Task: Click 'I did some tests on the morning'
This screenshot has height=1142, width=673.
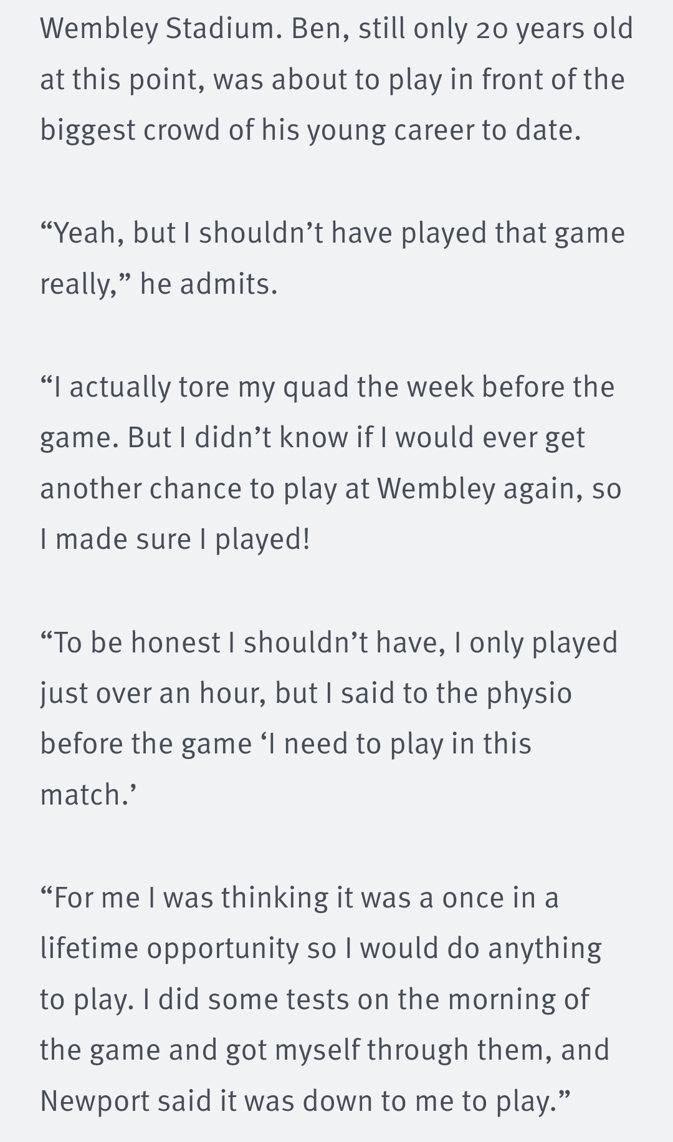Action: pos(365,1000)
